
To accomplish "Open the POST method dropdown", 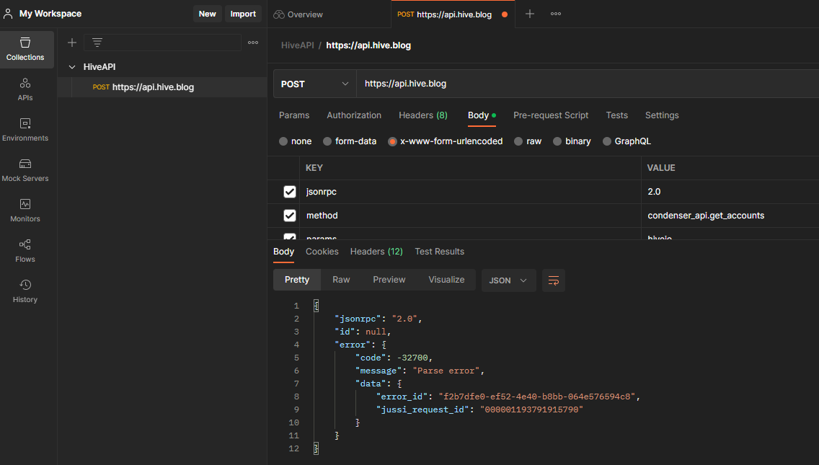I will point(314,84).
